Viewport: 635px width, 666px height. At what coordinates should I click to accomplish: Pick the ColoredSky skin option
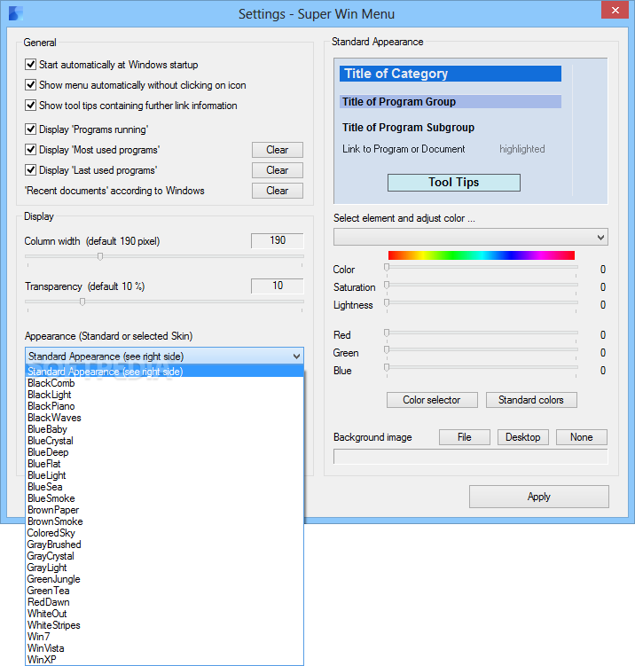coord(165,533)
